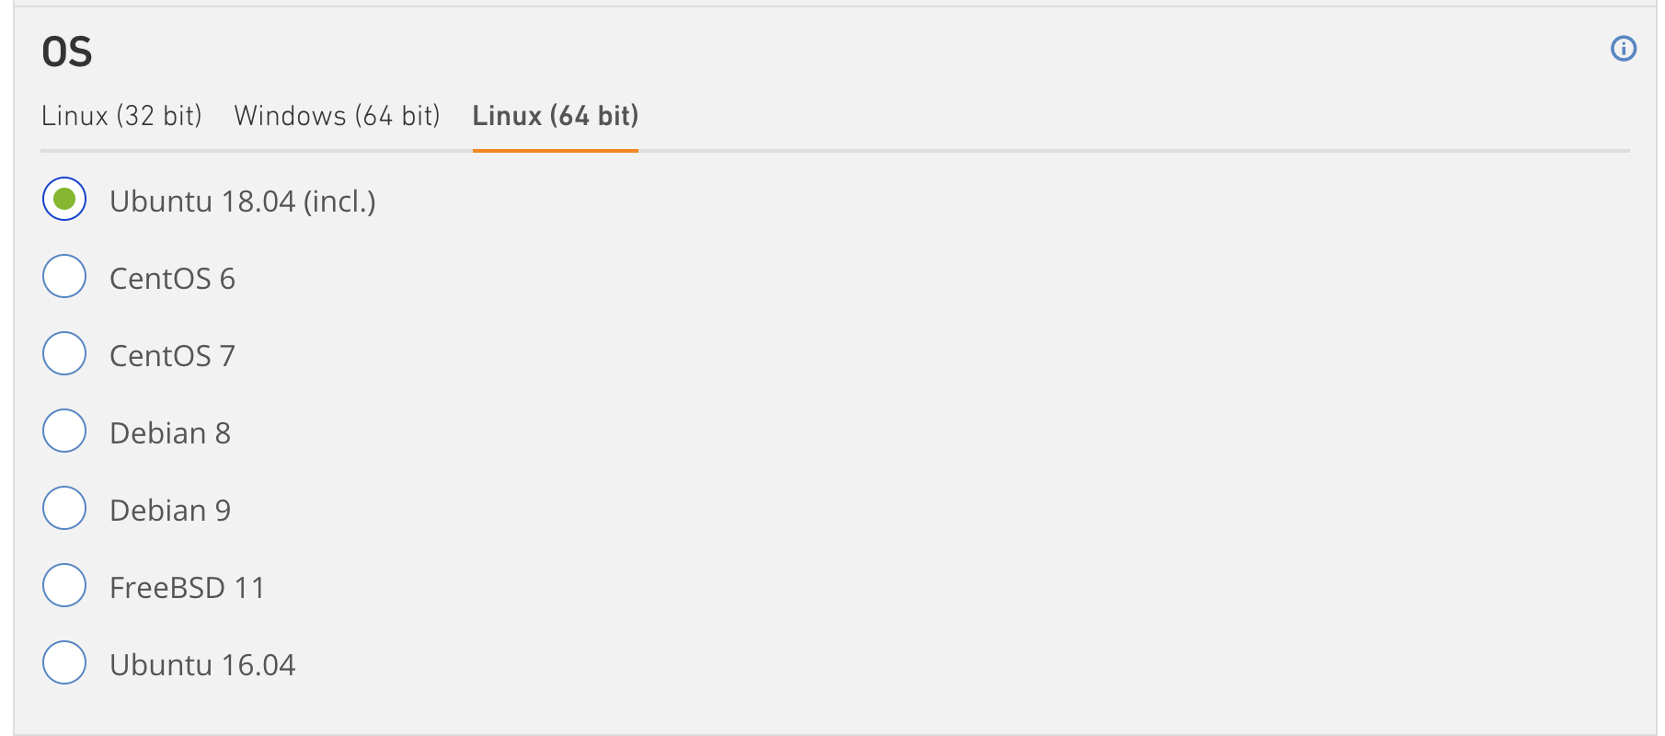Click the "OS" section heading
The width and height of the screenshot is (1665, 736).
(67, 52)
